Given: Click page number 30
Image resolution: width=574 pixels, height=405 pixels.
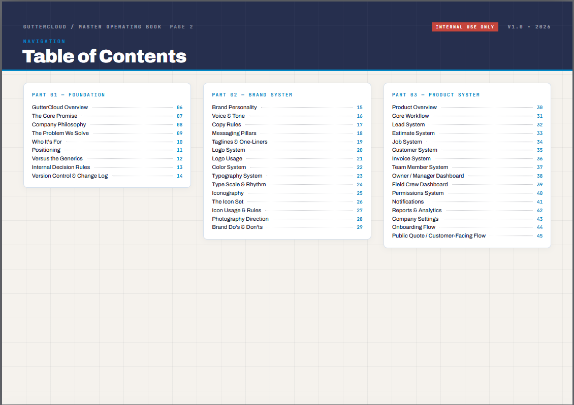Looking at the screenshot, I should [x=539, y=108].
